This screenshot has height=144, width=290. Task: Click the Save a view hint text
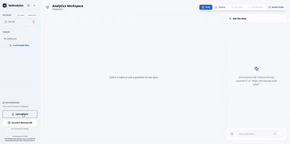click(16, 106)
